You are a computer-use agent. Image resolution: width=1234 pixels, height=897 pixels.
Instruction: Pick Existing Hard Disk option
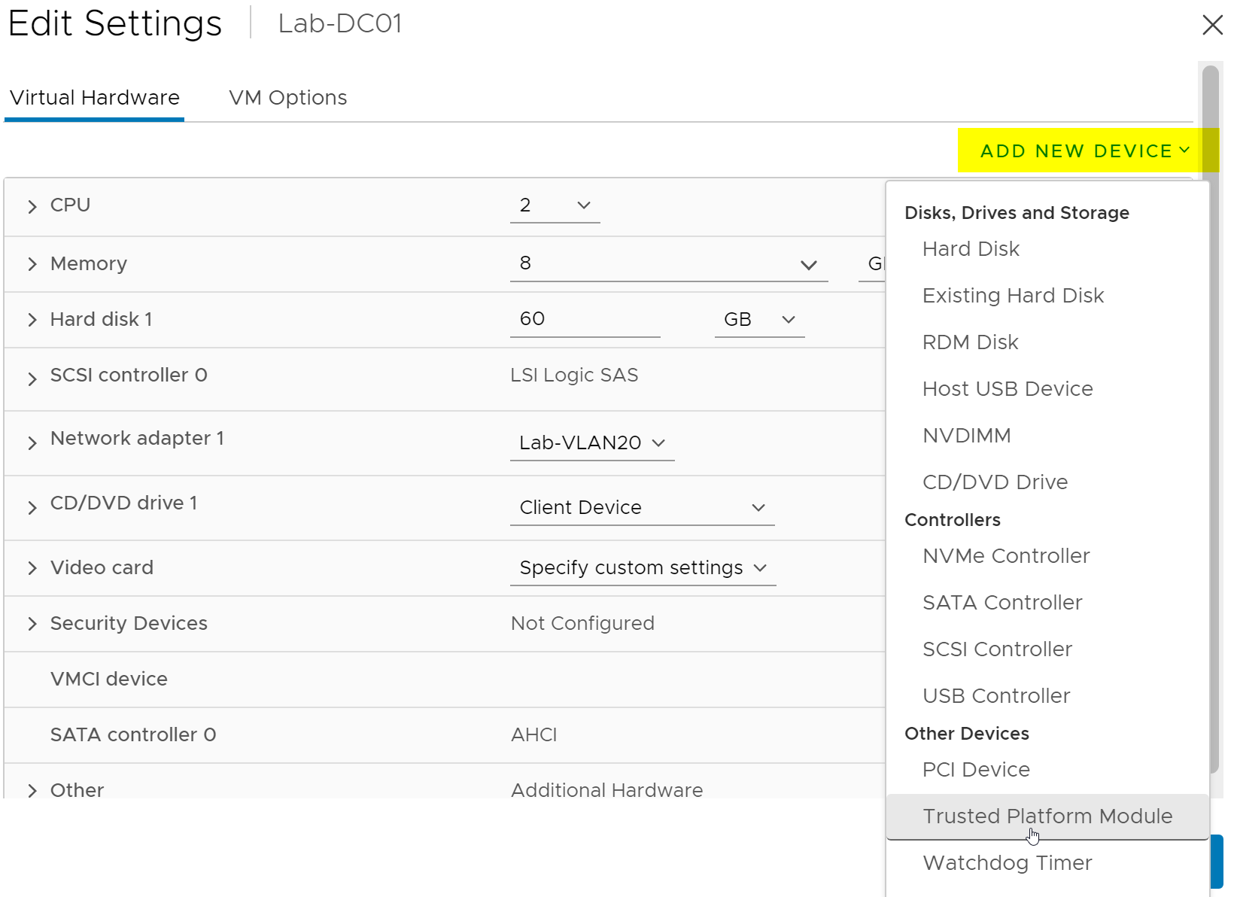[1013, 296]
